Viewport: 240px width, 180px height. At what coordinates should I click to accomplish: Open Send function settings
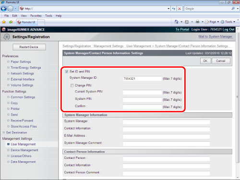pos(14,115)
